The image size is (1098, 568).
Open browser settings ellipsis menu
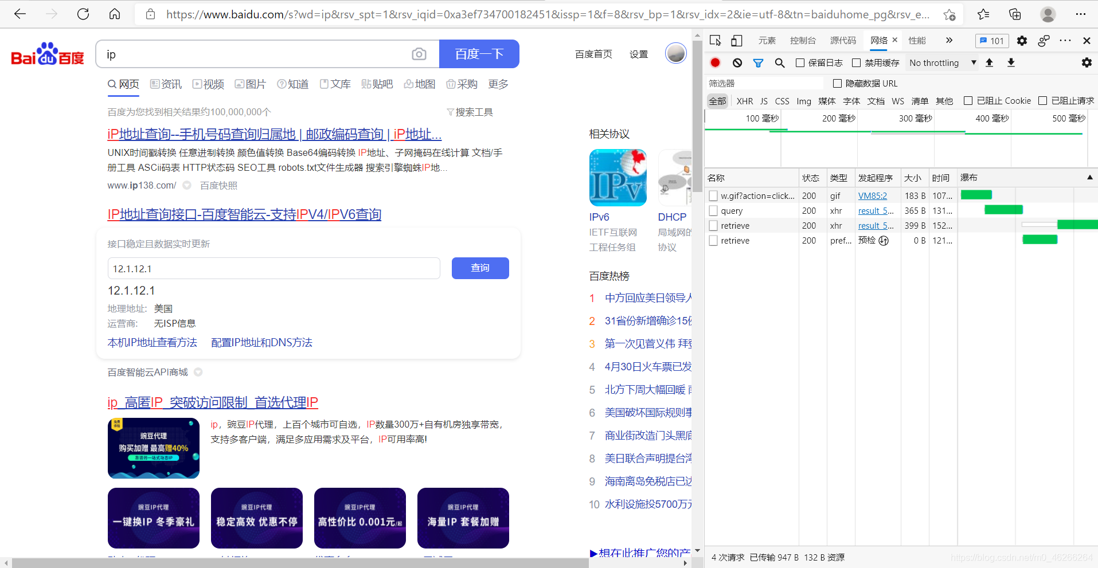[1081, 14]
